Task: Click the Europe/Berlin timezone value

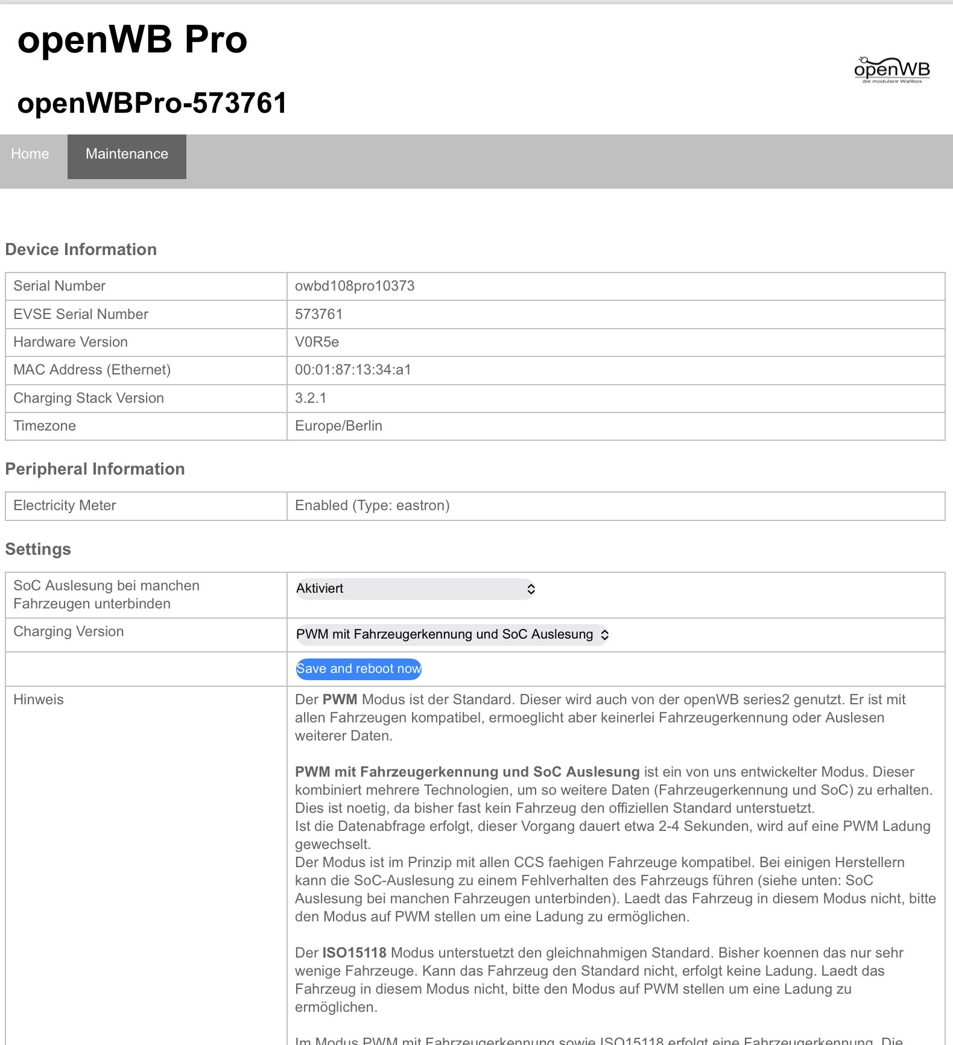Action: [x=338, y=426]
